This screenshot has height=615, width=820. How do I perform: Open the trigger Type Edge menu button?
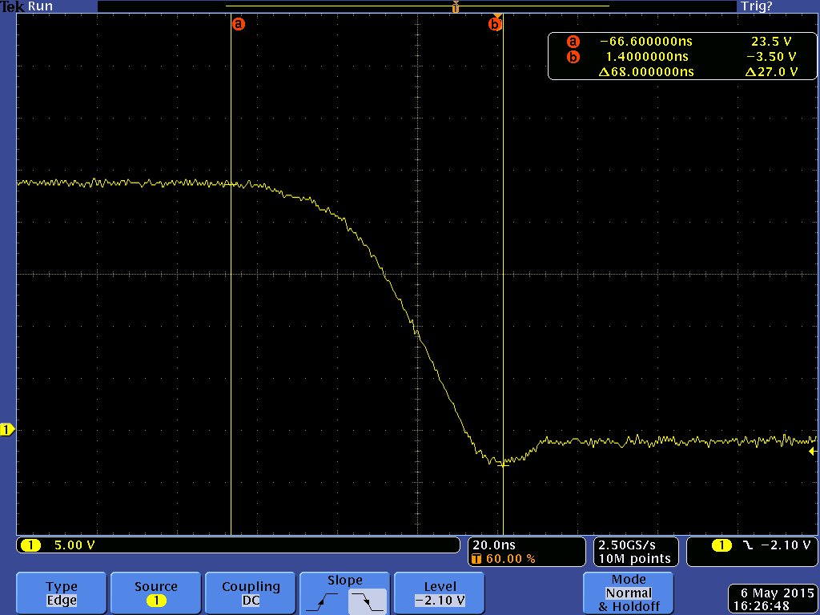pyautogui.click(x=61, y=593)
